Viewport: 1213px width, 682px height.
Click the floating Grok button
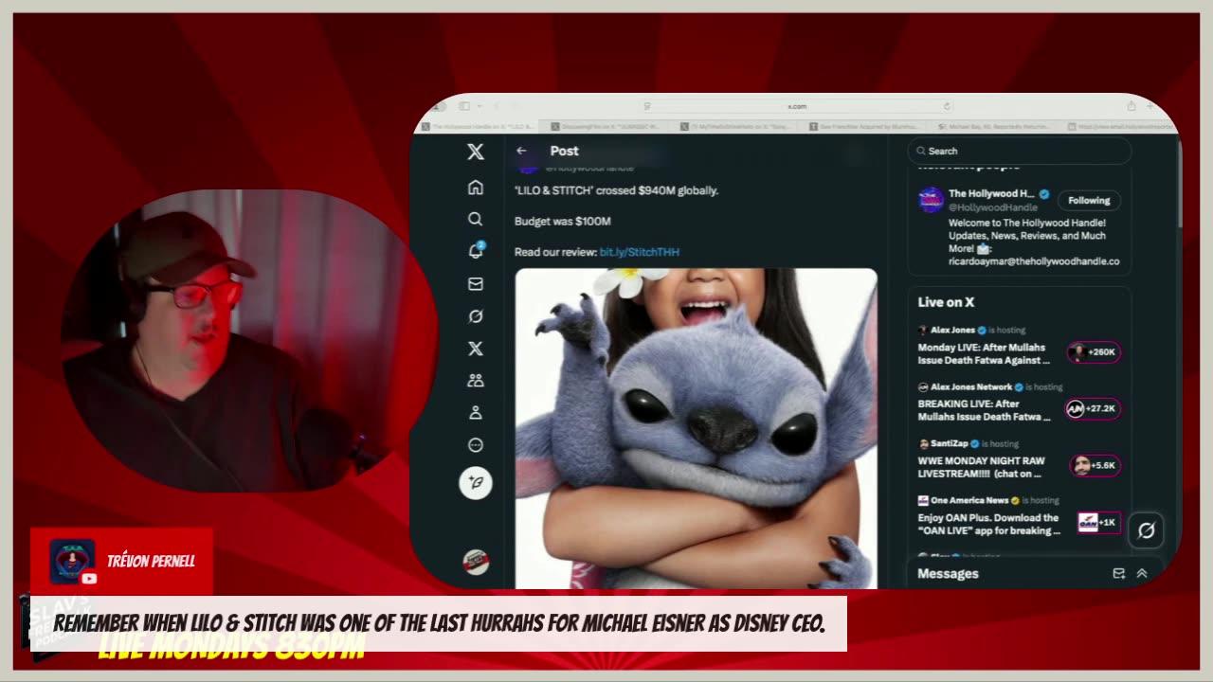pyautogui.click(x=1146, y=530)
